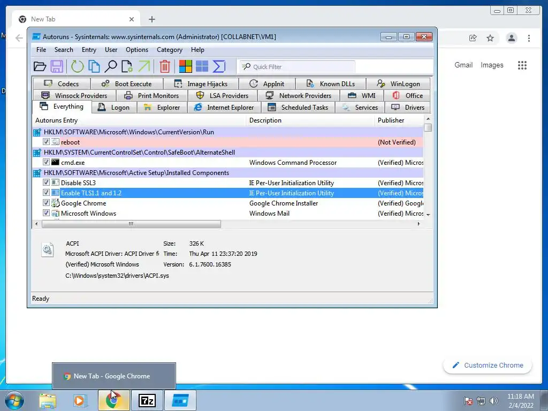Click the Jump to Entry arrow icon
Screen dimensions: 548x411
[144, 66]
